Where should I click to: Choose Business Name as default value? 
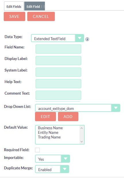click(x=50, y=128)
